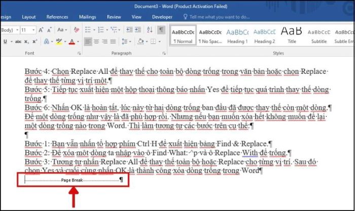This screenshot has width=355, height=211.
Task: Click the text 'Bước 2:'
Action: coord(37,153)
